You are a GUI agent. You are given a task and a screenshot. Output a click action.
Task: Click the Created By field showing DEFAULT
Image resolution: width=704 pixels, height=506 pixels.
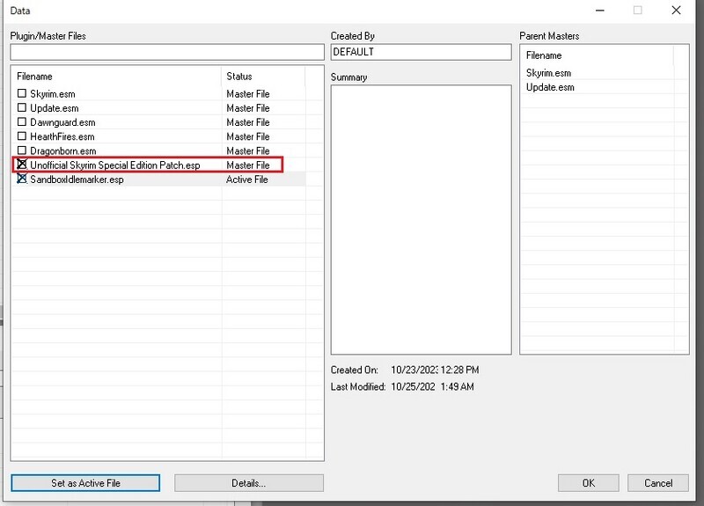point(422,52)
